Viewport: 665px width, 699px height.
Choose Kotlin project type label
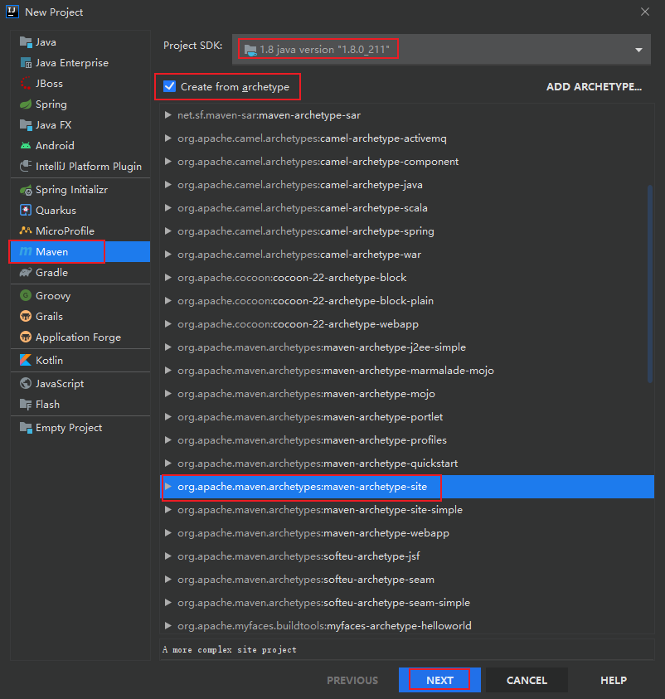tap(49, 360)
